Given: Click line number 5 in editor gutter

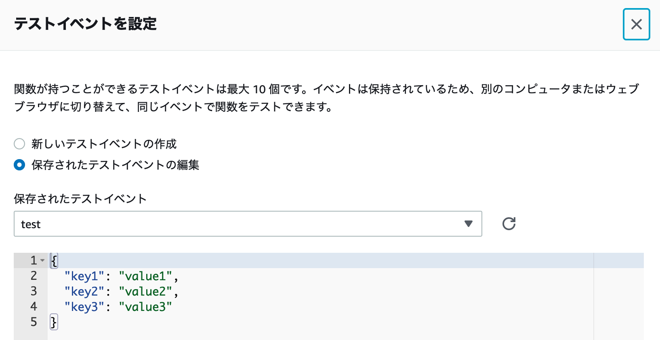Looking at the screenshot, I should tap(34, 322).
